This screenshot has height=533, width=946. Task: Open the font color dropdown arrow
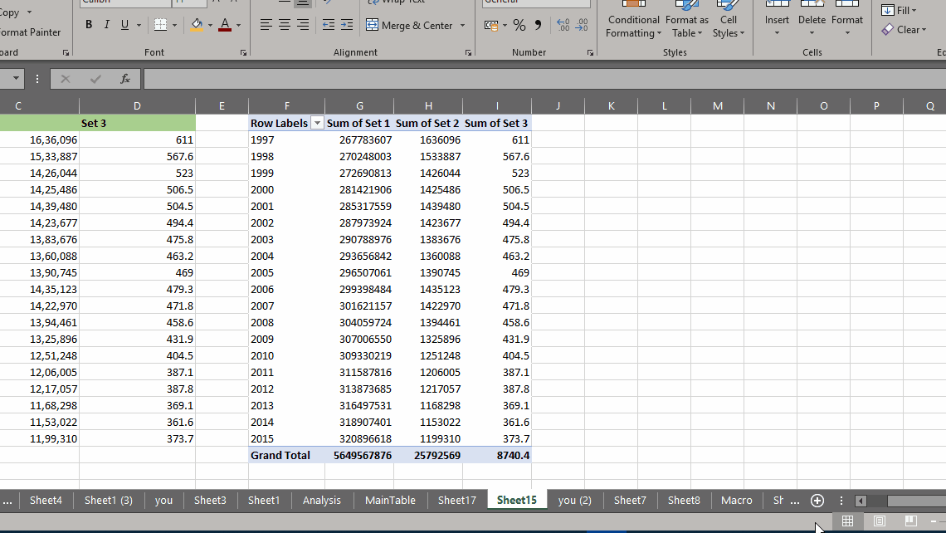[x=239, y=26]
